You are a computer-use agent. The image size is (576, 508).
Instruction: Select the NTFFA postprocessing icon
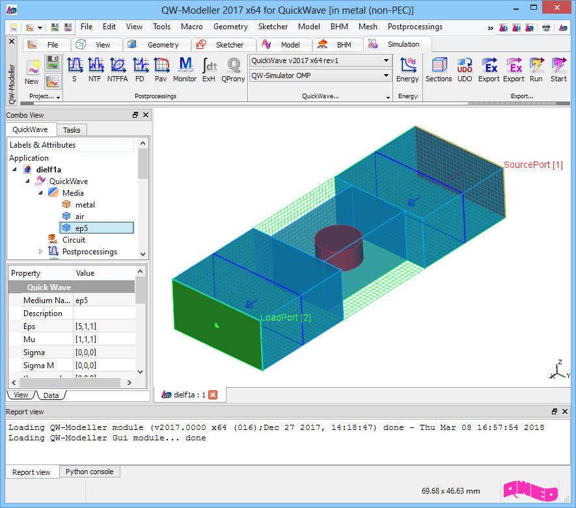coord(118,68)
